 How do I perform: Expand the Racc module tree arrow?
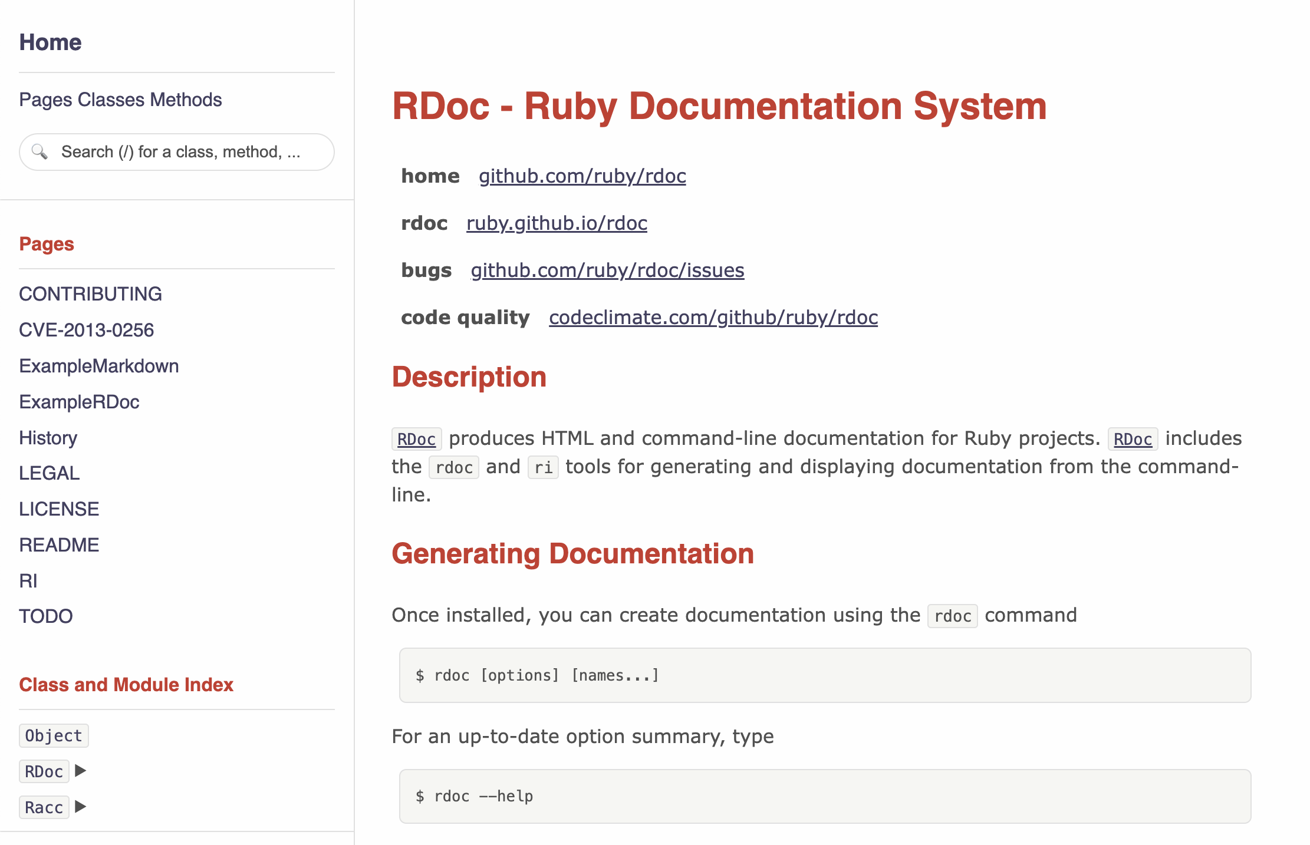[x=81, y=807]
